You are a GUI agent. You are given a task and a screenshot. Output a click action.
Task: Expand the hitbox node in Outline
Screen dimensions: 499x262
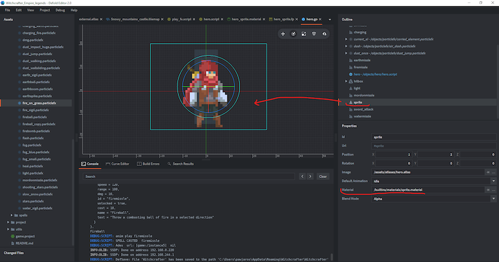[346, 81]
